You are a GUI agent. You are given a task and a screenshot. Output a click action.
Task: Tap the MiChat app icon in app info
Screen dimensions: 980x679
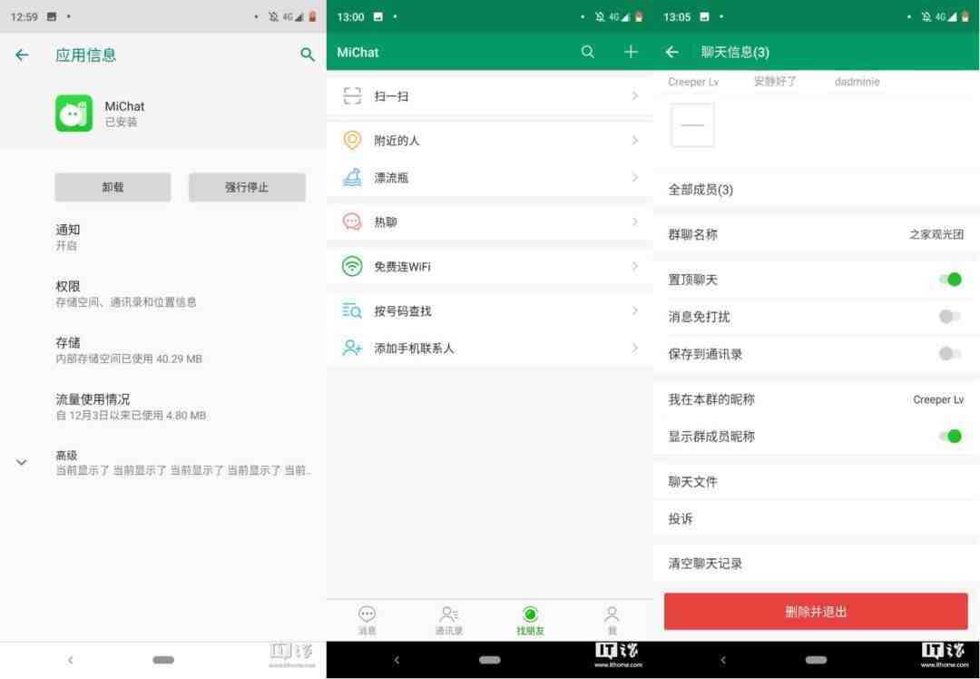[x=73, y=113]
